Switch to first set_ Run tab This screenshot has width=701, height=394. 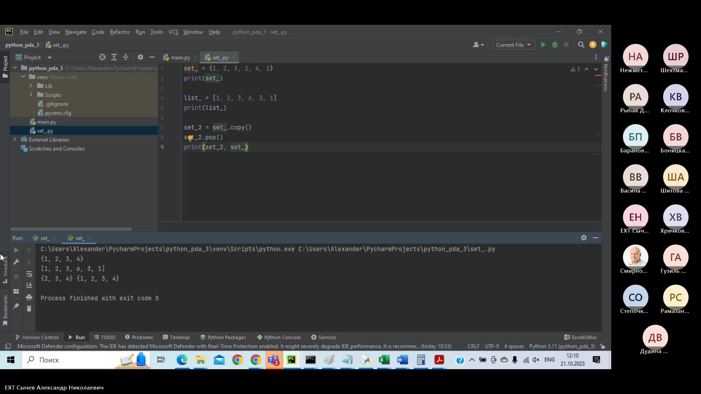pos(44,238)
